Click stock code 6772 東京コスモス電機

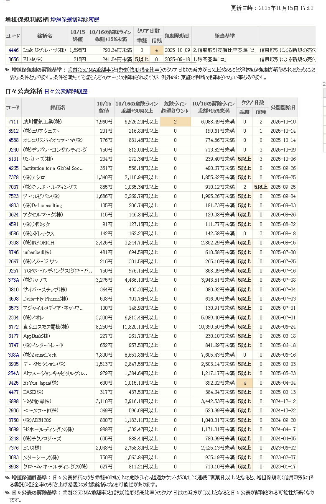[x=13, y=327]
